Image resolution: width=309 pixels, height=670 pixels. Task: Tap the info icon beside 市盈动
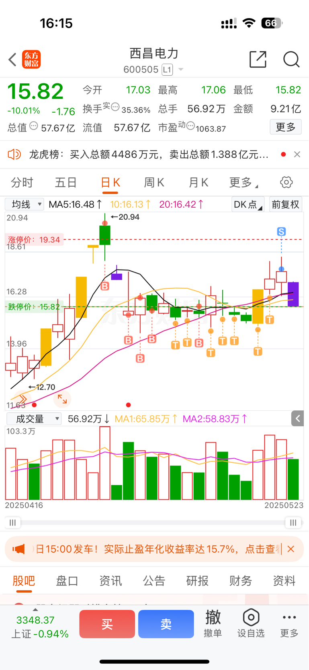click(190, 126)
